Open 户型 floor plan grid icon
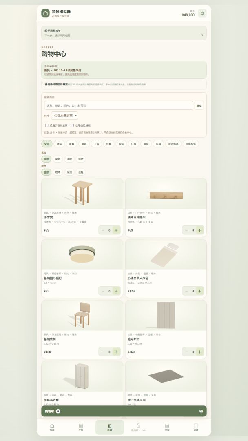248x441 pixels. [x=81, y=426]
